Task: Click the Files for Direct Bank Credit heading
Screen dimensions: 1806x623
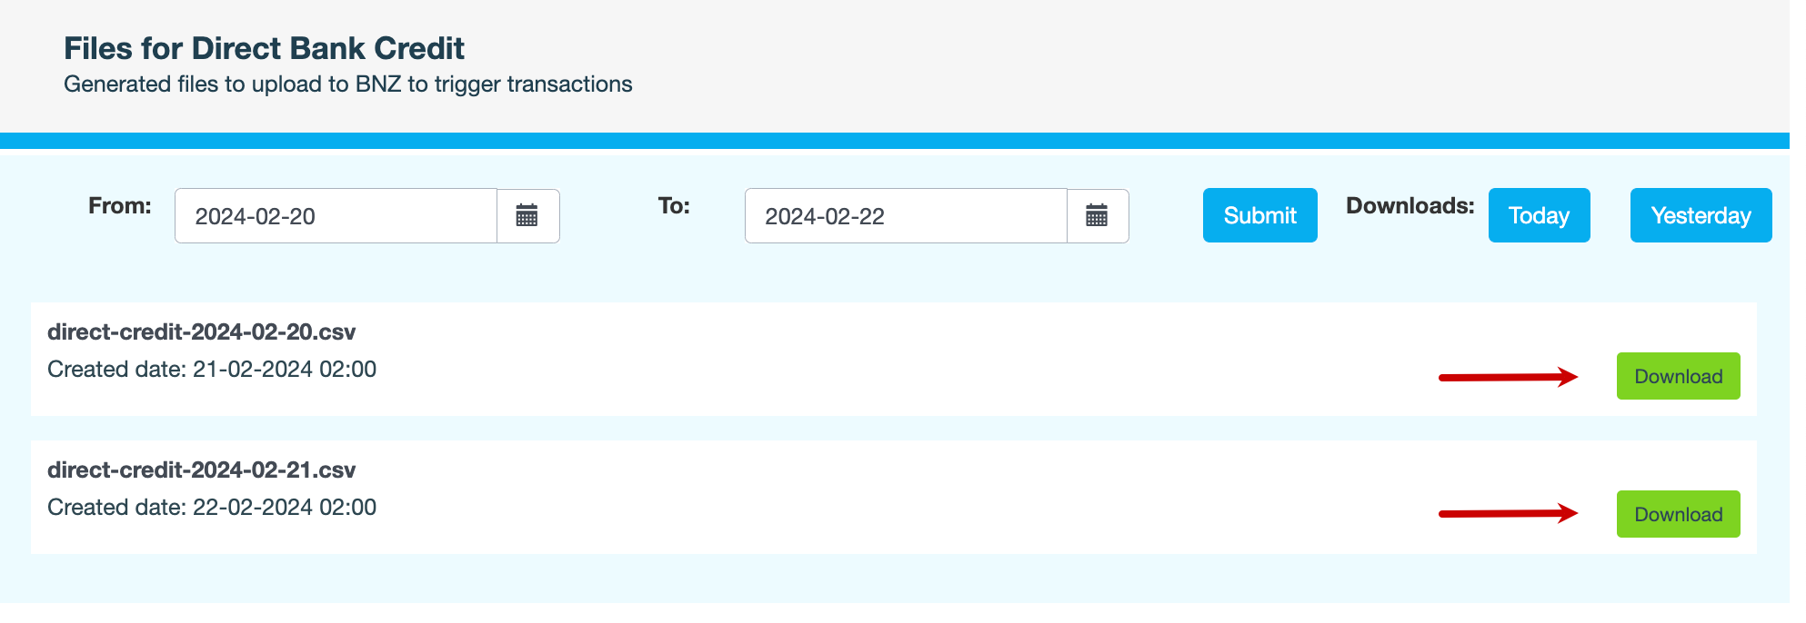Action: 264,48
